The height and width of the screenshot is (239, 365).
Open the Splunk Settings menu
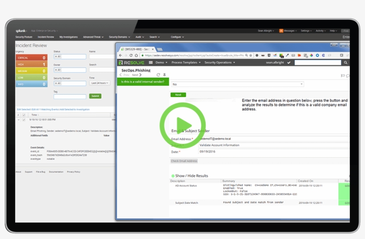pos(306,31)
